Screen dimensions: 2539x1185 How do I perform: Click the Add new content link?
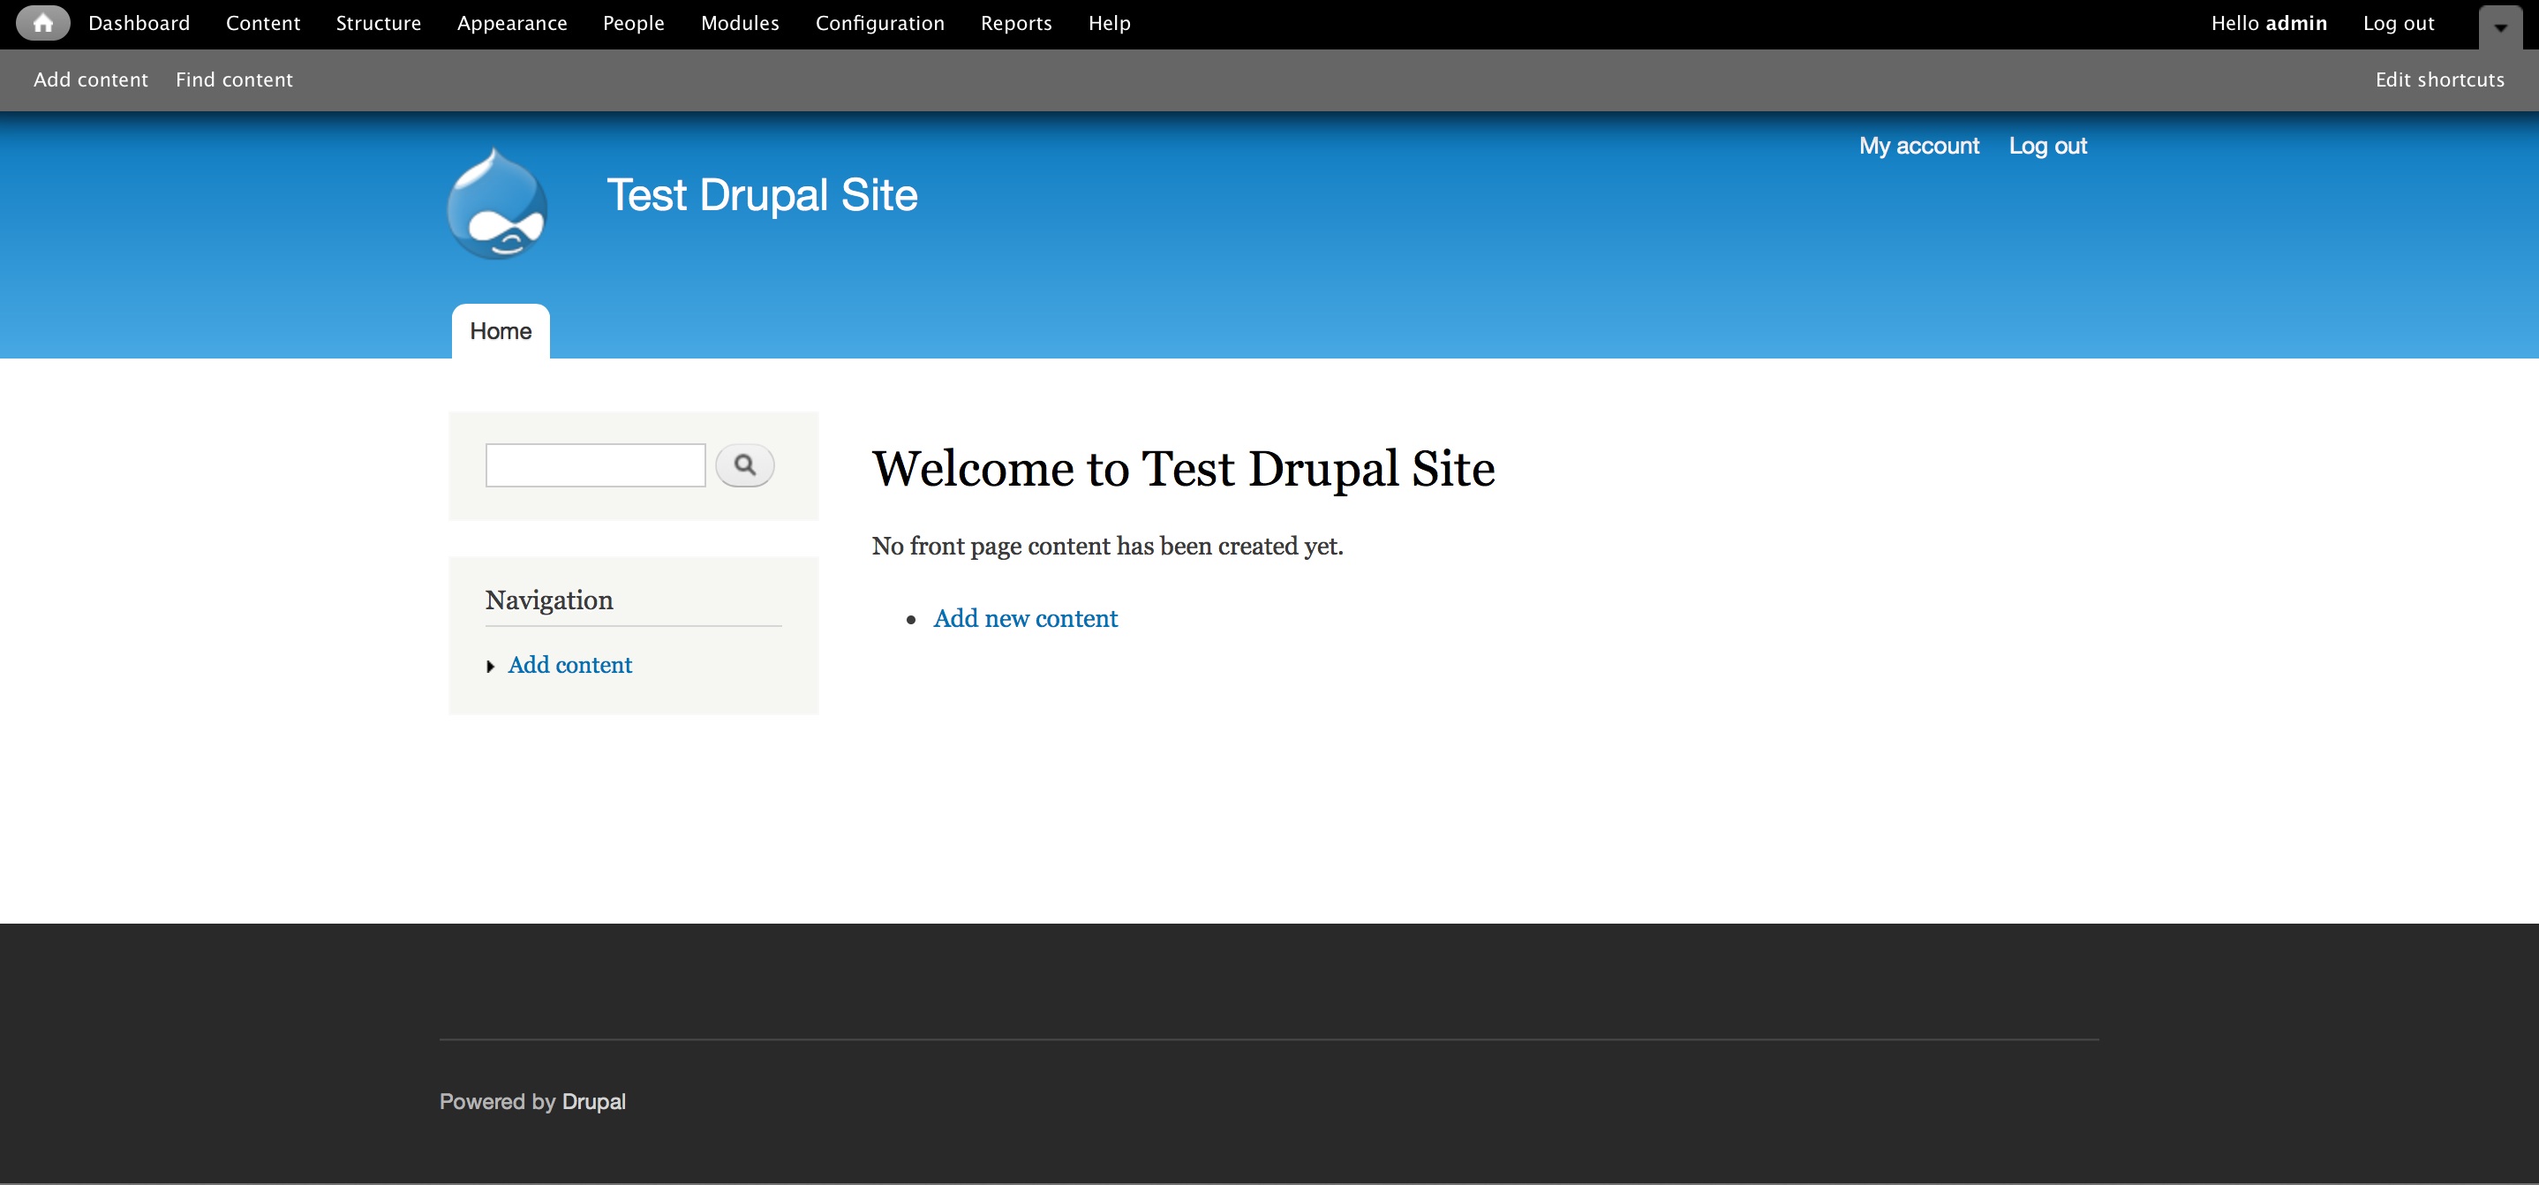pyautogui.click(x=1025, y=618)
